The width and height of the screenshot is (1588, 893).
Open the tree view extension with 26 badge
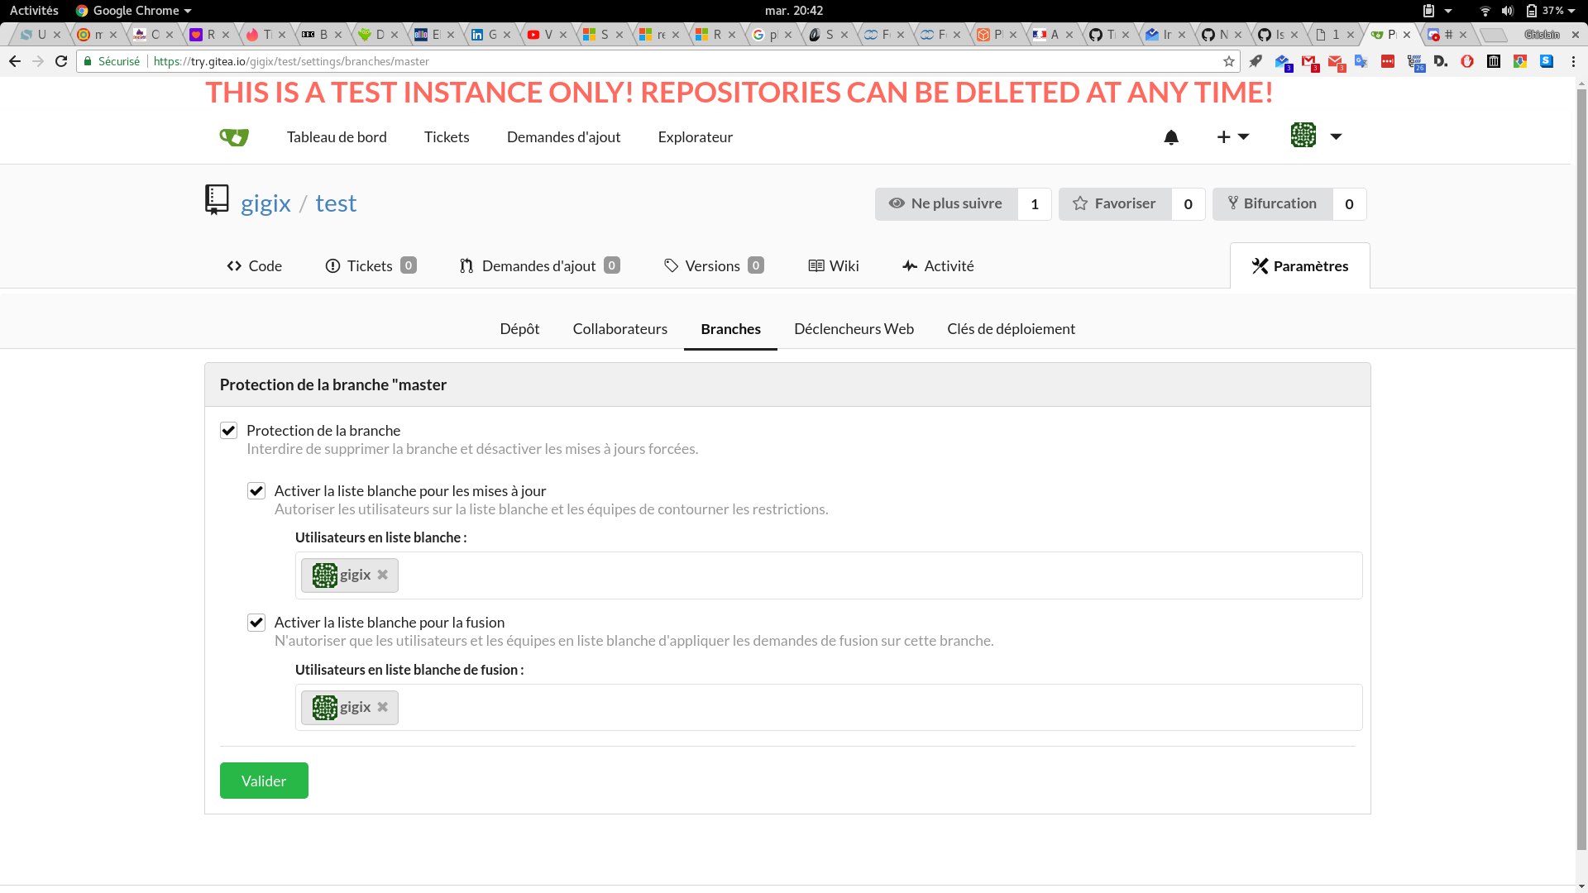click(1415, 62)
